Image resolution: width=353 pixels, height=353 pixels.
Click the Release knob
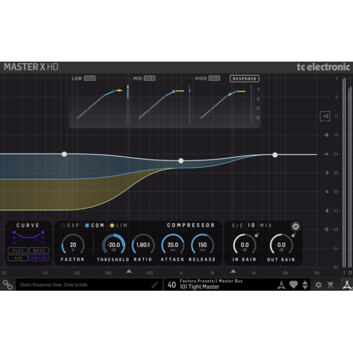point(202,245)
